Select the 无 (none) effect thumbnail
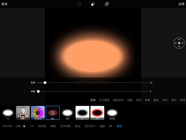This screenshot has width=186, height=140. click(x=8, y=113)
